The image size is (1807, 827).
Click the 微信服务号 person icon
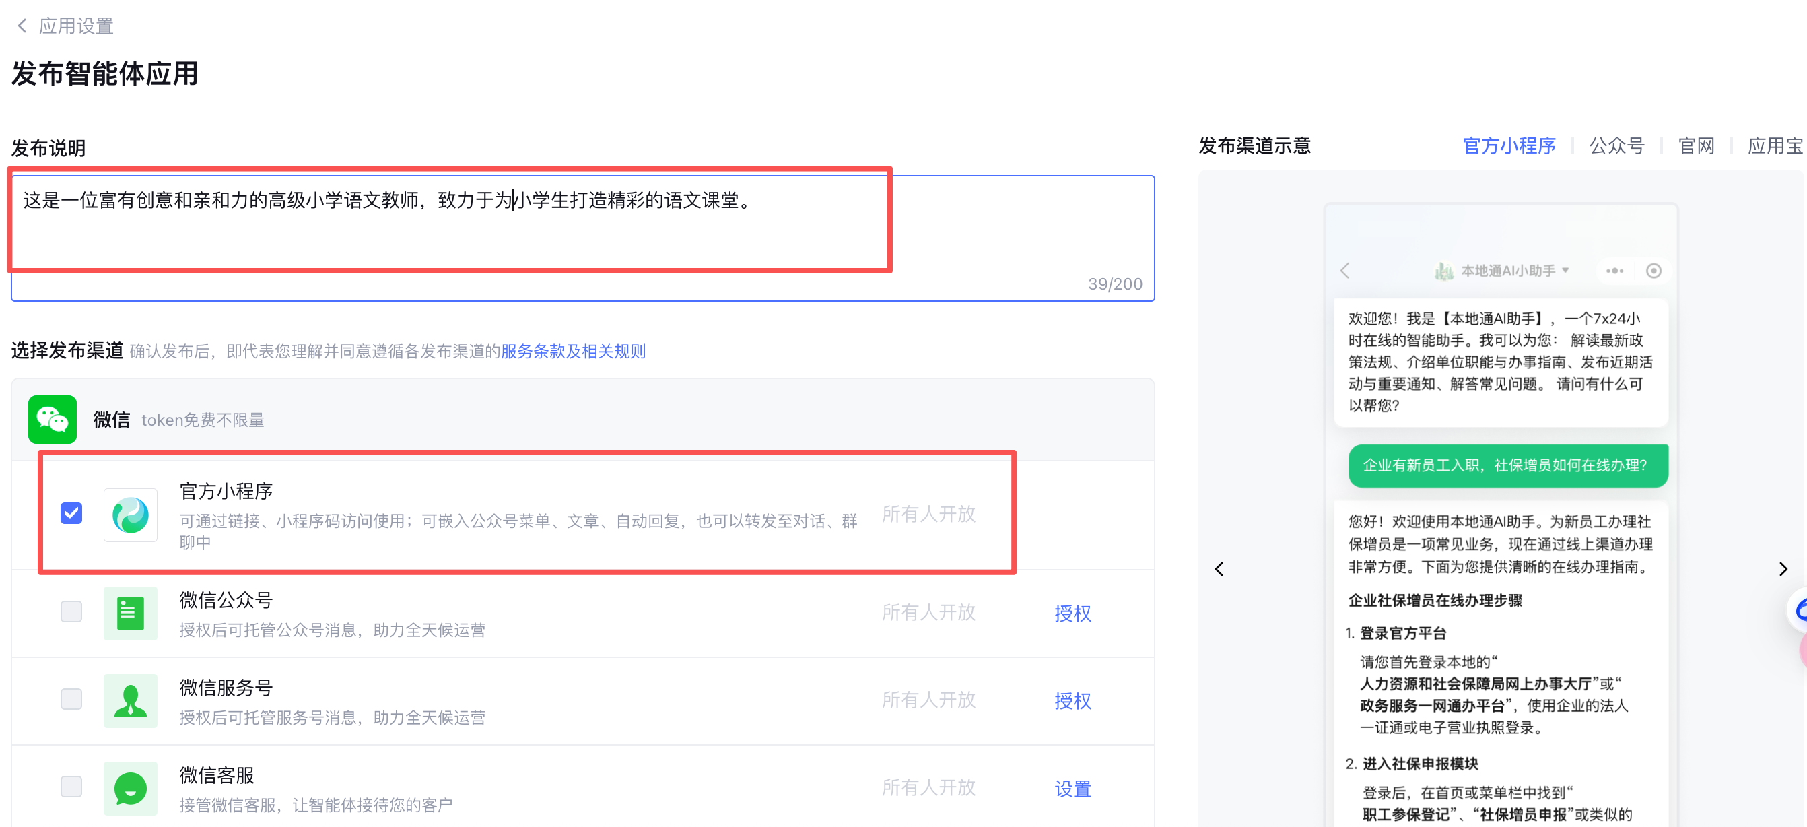click(131, 700)
